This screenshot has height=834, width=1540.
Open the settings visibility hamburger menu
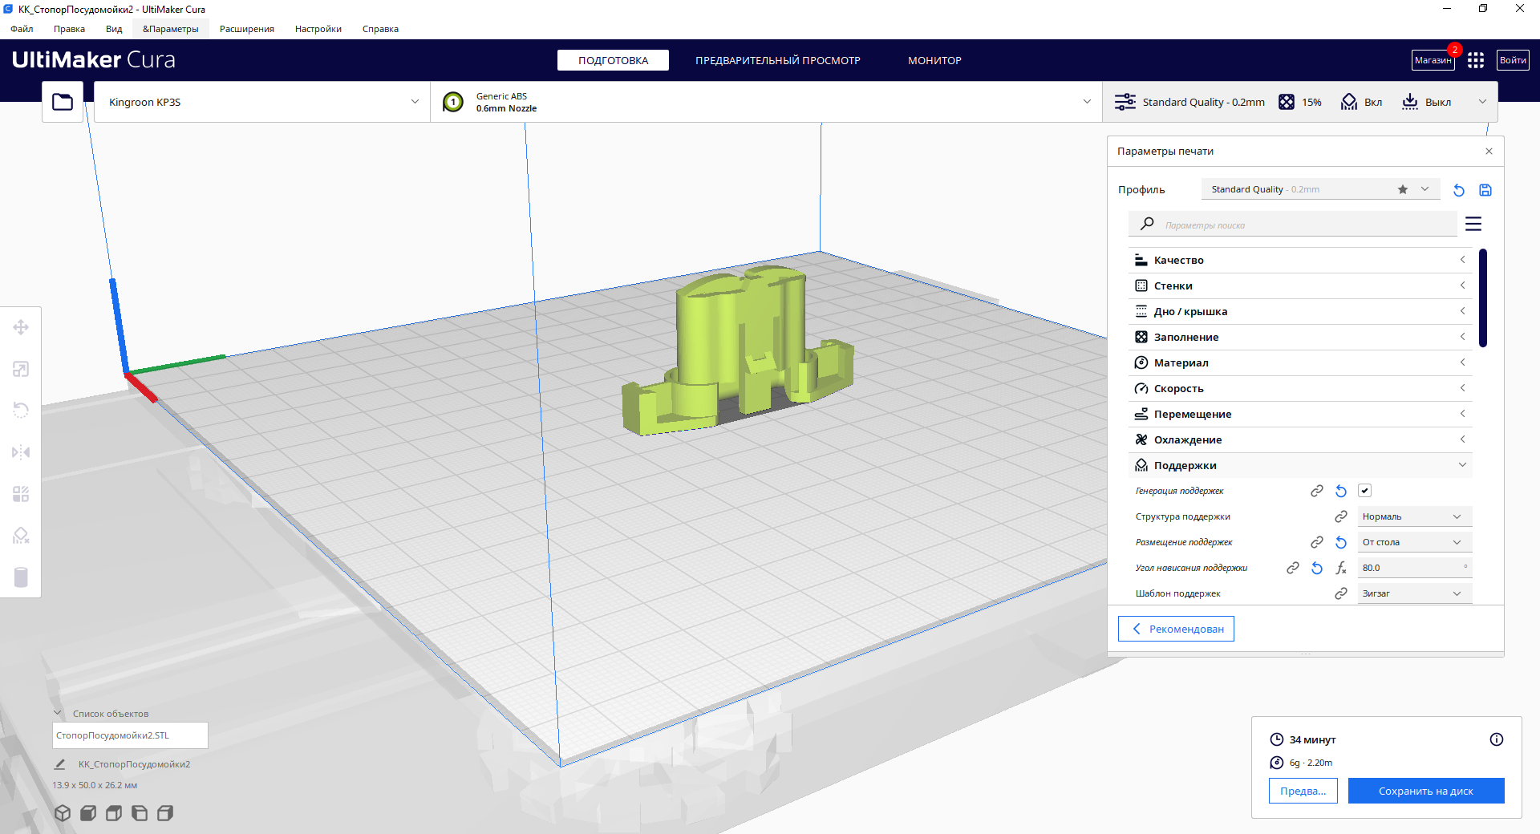click(x=1473, y=225)
